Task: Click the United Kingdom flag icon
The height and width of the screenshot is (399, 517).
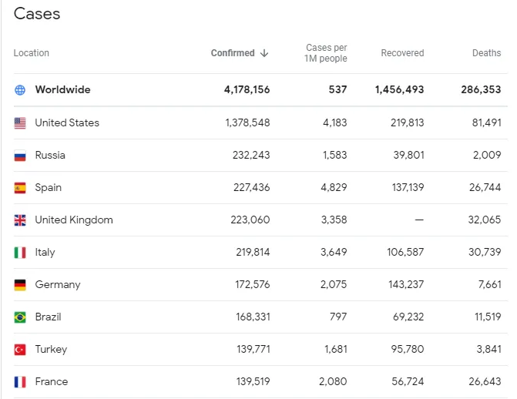Action: (x=20, y=220)
